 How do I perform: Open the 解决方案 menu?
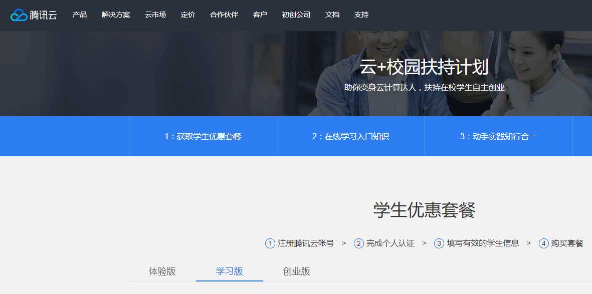(116, 15)
